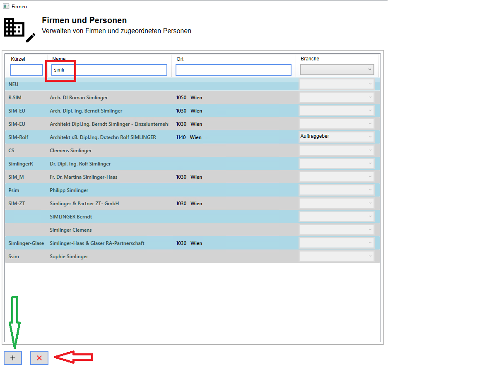Expand Branche dropdown showing Auftraggeber
The height and width of the screenshot is (367, 477).
(337, 137)
